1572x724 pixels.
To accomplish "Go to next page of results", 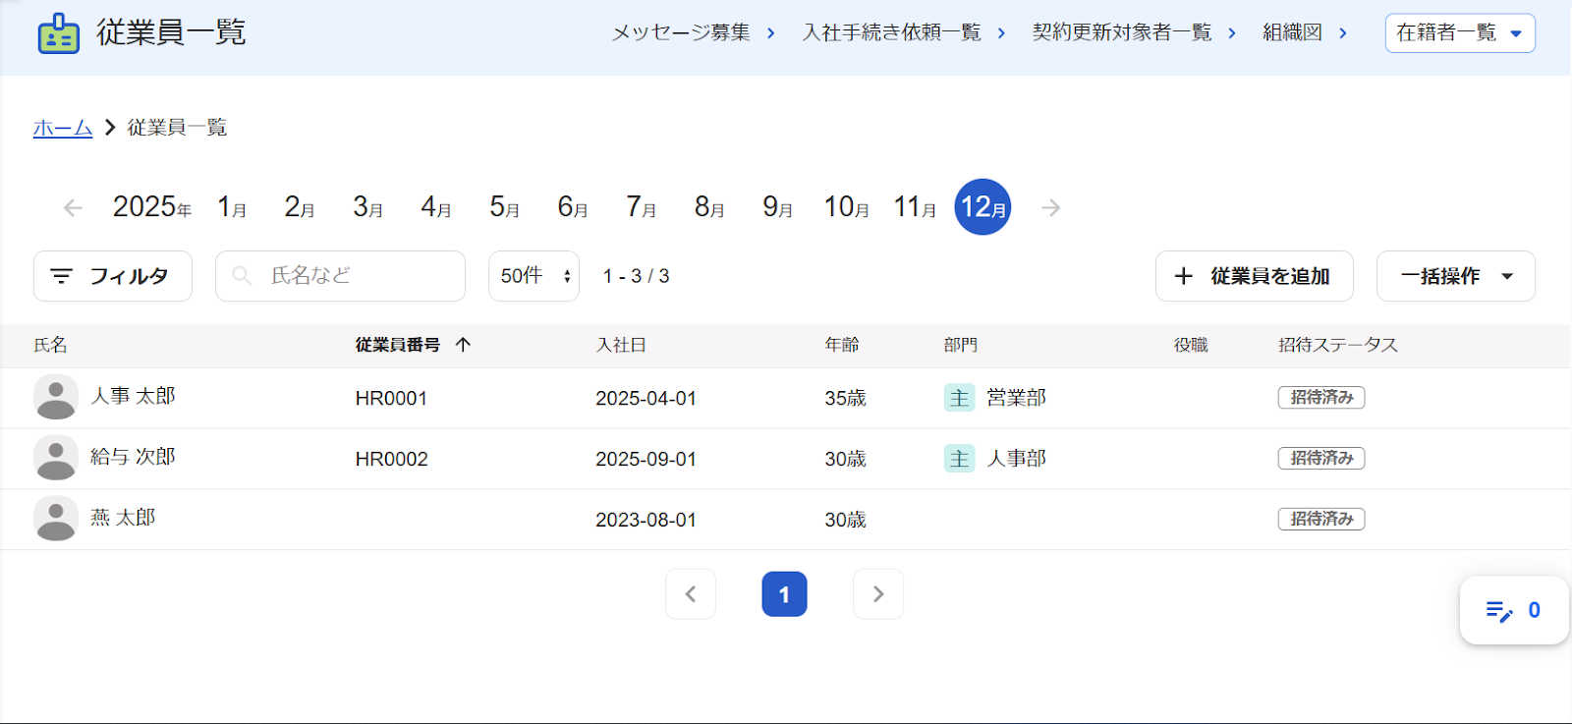I will tap(878, 594).
